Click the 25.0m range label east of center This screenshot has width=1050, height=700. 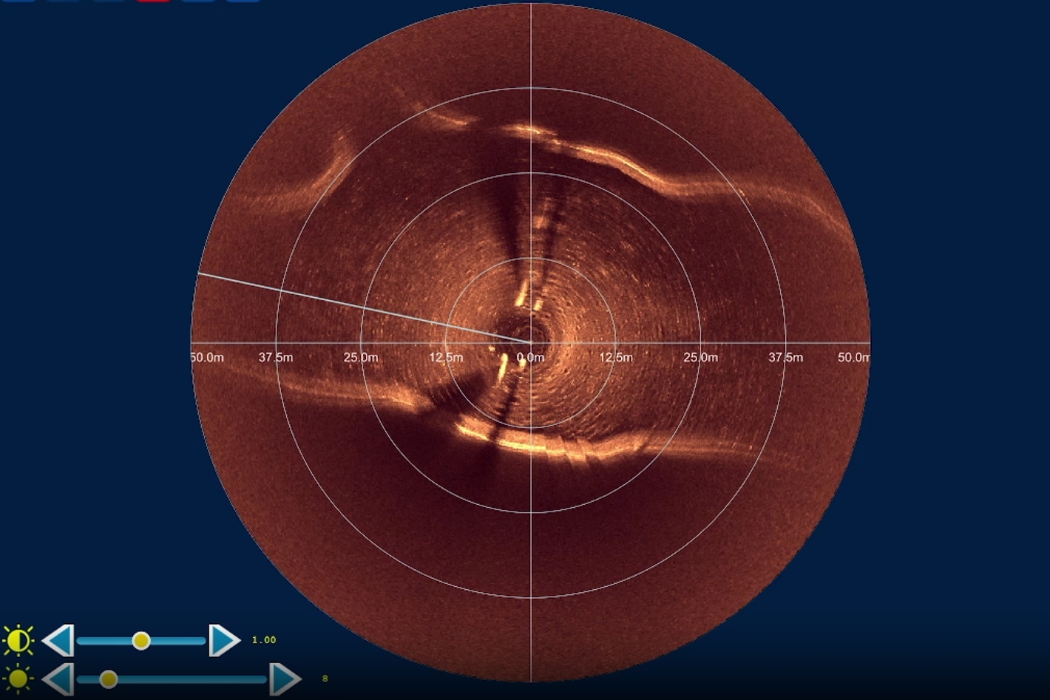[x=700, y=358]
